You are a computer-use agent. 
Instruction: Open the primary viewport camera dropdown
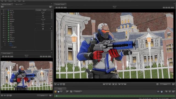(x=43, y=96)
